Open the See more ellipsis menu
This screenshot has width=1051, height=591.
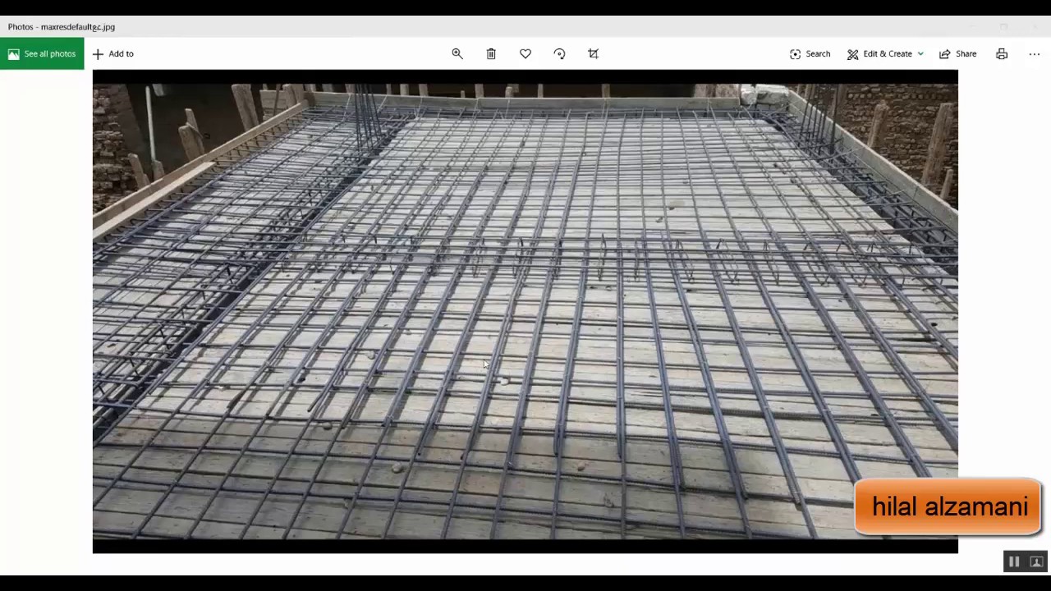(1034, 53)
